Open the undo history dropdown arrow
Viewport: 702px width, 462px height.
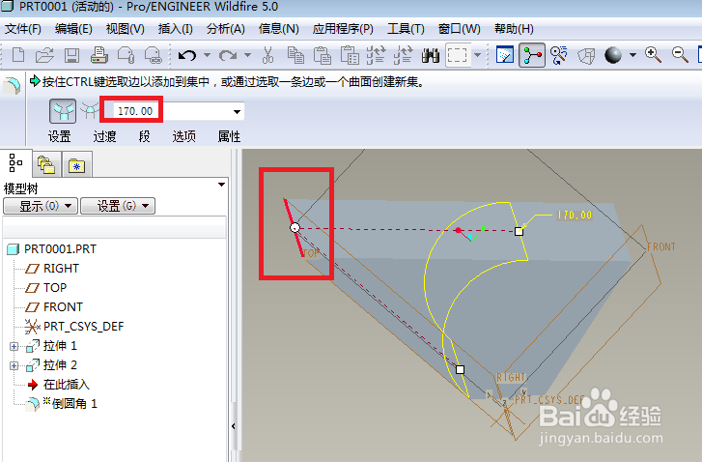click(207, 55)
